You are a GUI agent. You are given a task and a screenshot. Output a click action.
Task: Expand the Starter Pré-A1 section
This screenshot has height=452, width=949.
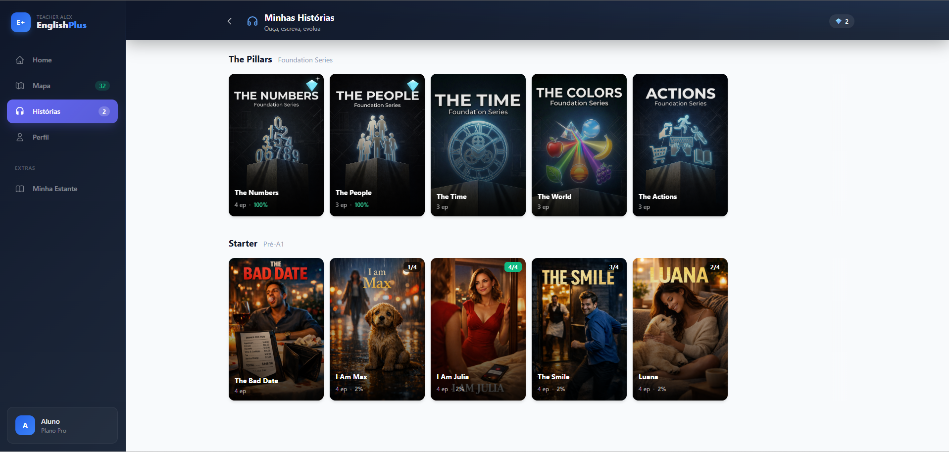pyautogui.click(x=243, y=244)
